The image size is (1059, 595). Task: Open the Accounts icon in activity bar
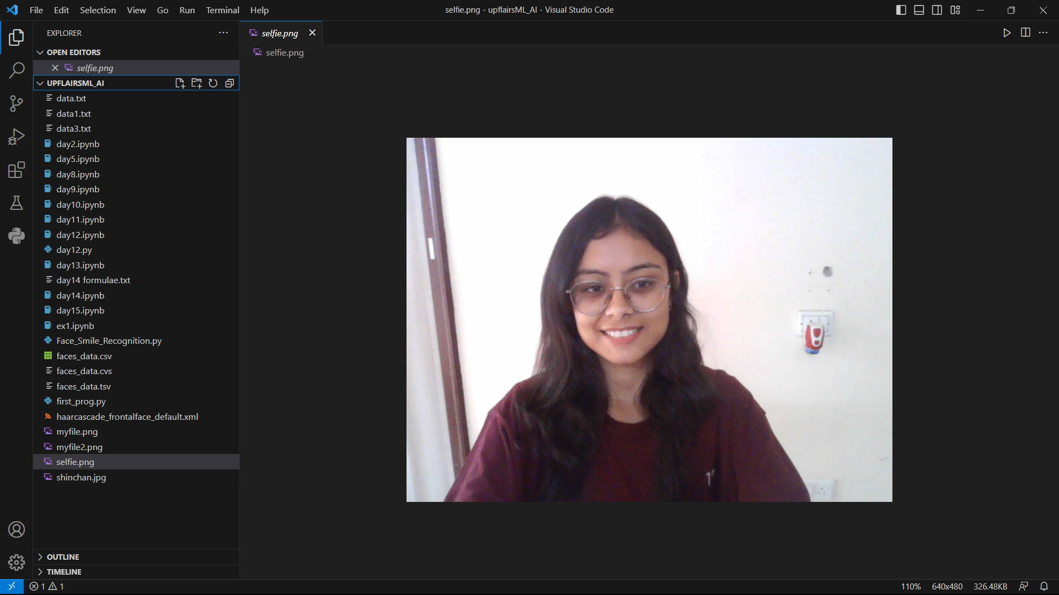coord(16,529)
